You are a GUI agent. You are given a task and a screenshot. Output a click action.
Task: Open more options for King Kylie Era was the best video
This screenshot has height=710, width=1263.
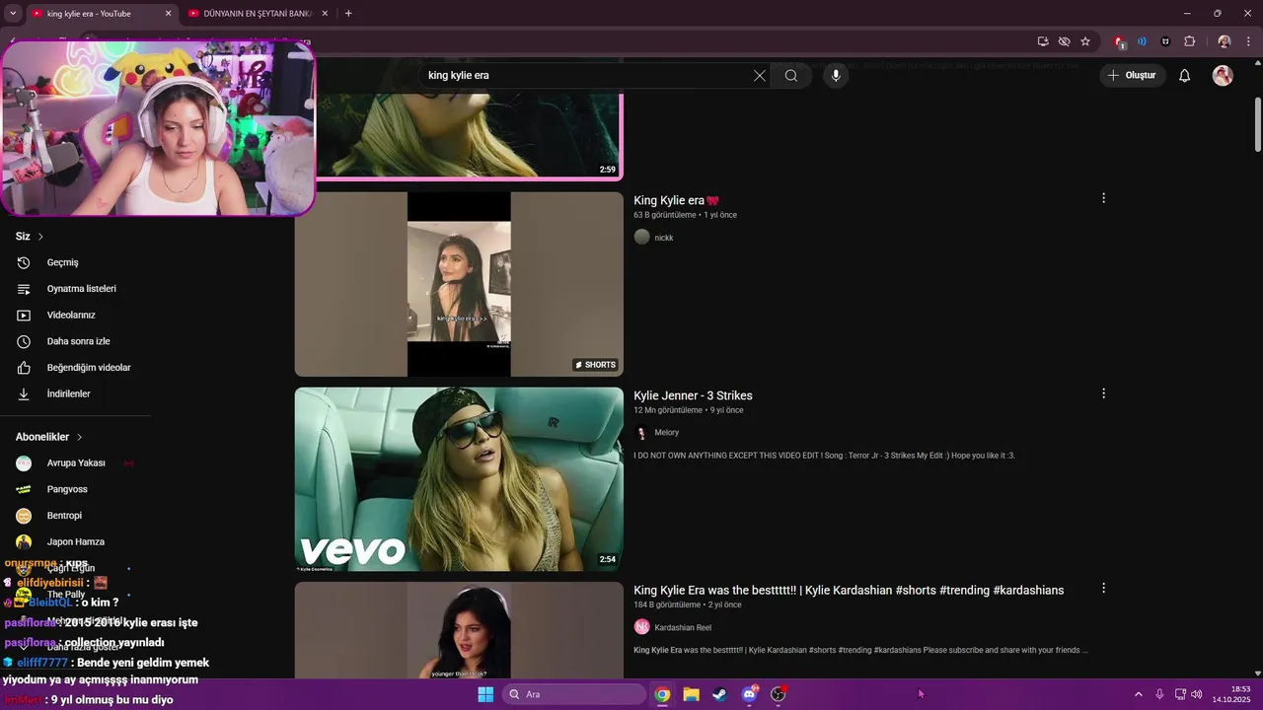pyautogui.click(x=1103, y=588)
